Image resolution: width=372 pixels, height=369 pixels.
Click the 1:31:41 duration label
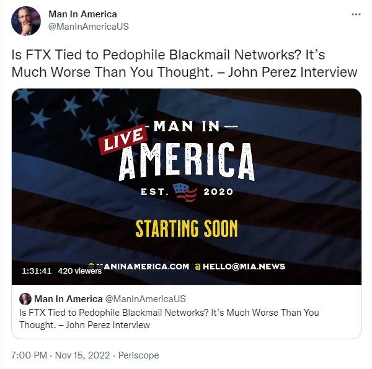click(37, 271)
